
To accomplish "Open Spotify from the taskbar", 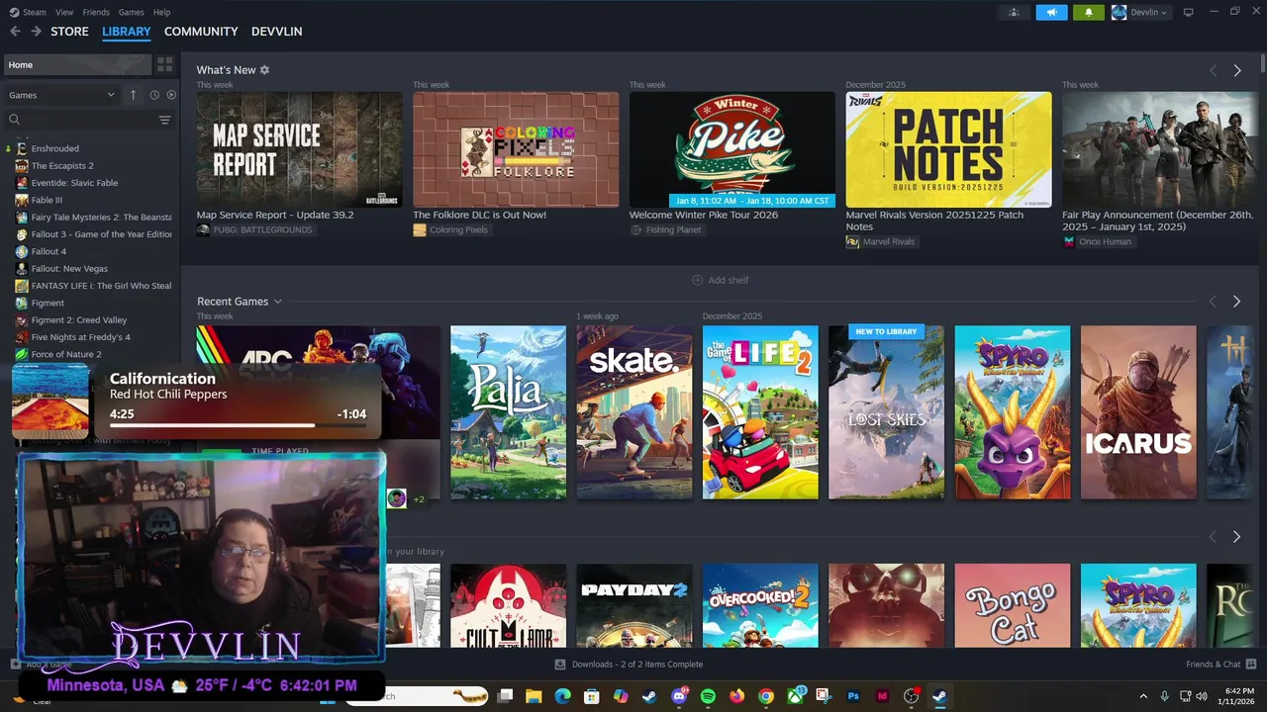I will [708, 696].
